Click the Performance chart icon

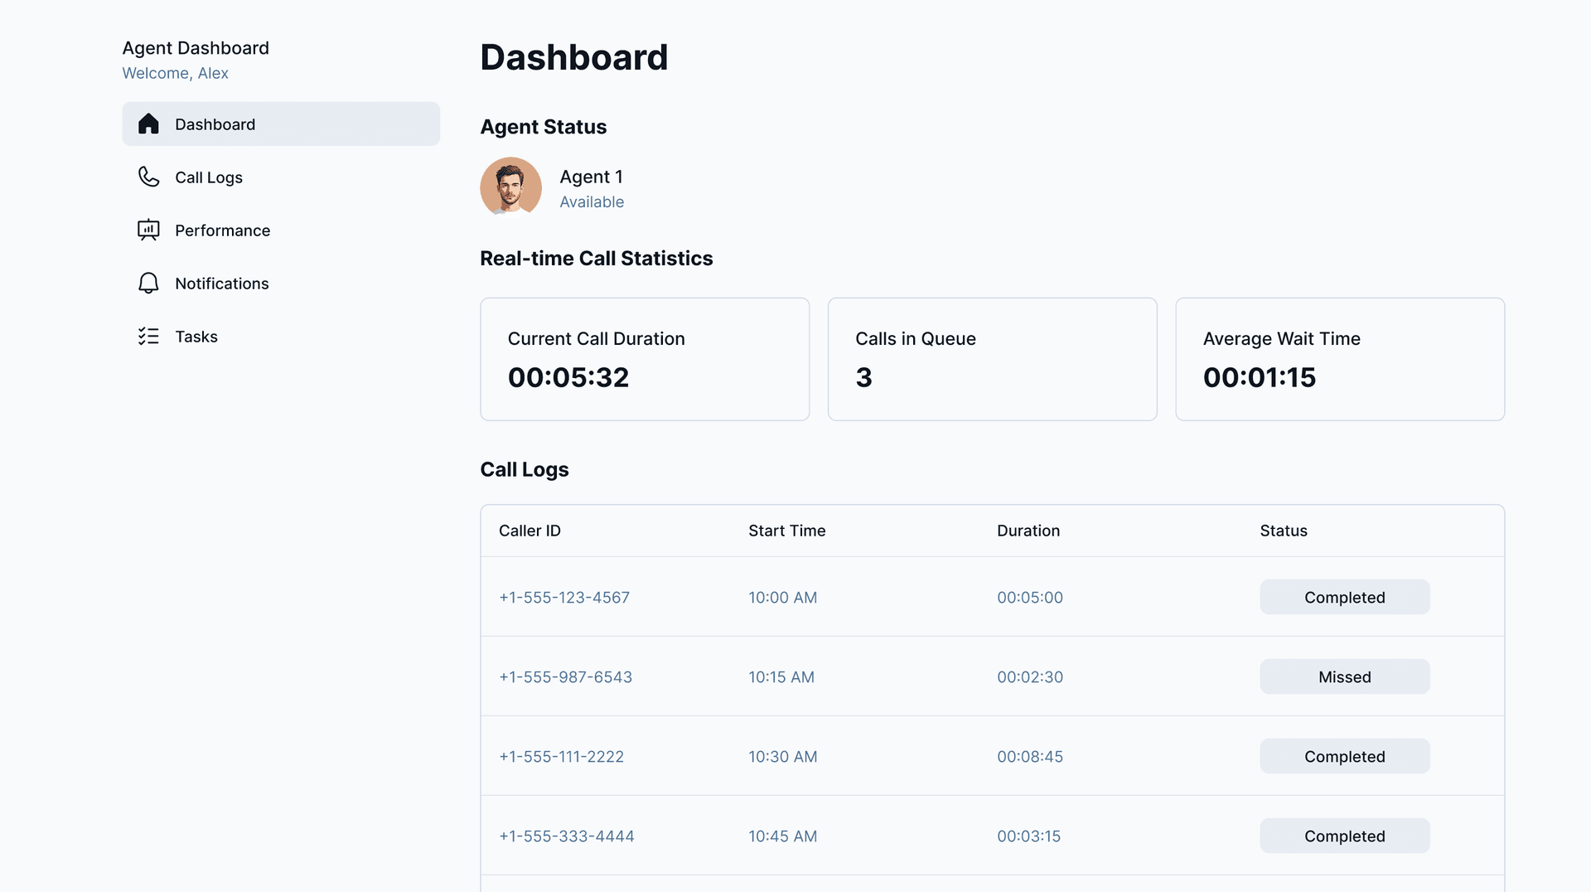tap(148, 230)
